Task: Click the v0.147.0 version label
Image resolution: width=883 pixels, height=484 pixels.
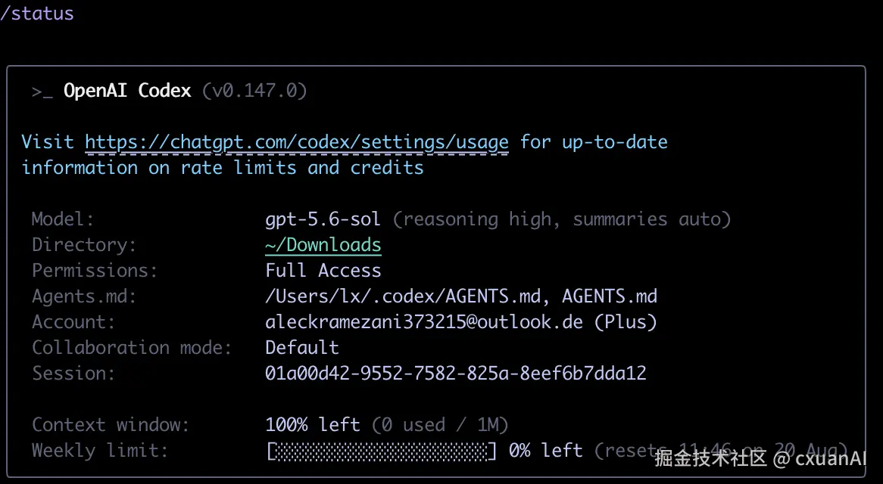Action: (254, 91)
